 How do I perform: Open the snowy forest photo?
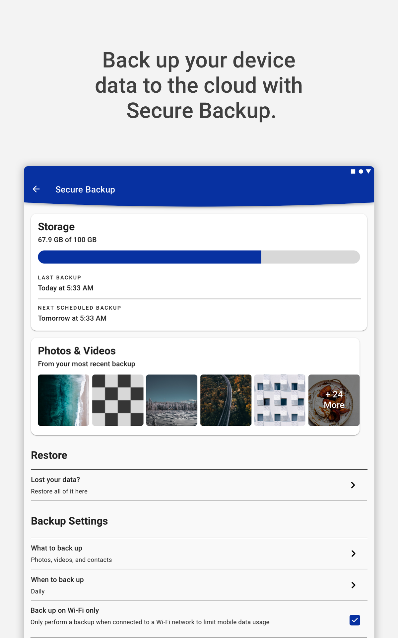(171, 400)
